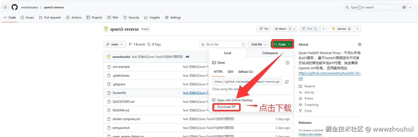The image size is (418, 137).
Task: Expand the star lists dropdown arrow
Action: coord(357,29)
